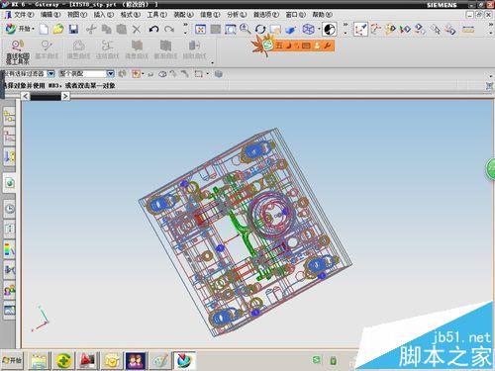Open the 插入 (Insert) menu

104,15
